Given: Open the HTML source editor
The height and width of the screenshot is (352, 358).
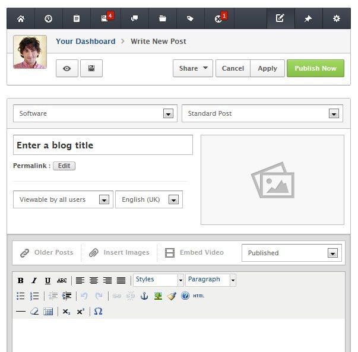Looking at the screenshot, I should click(x=198, y=296).
